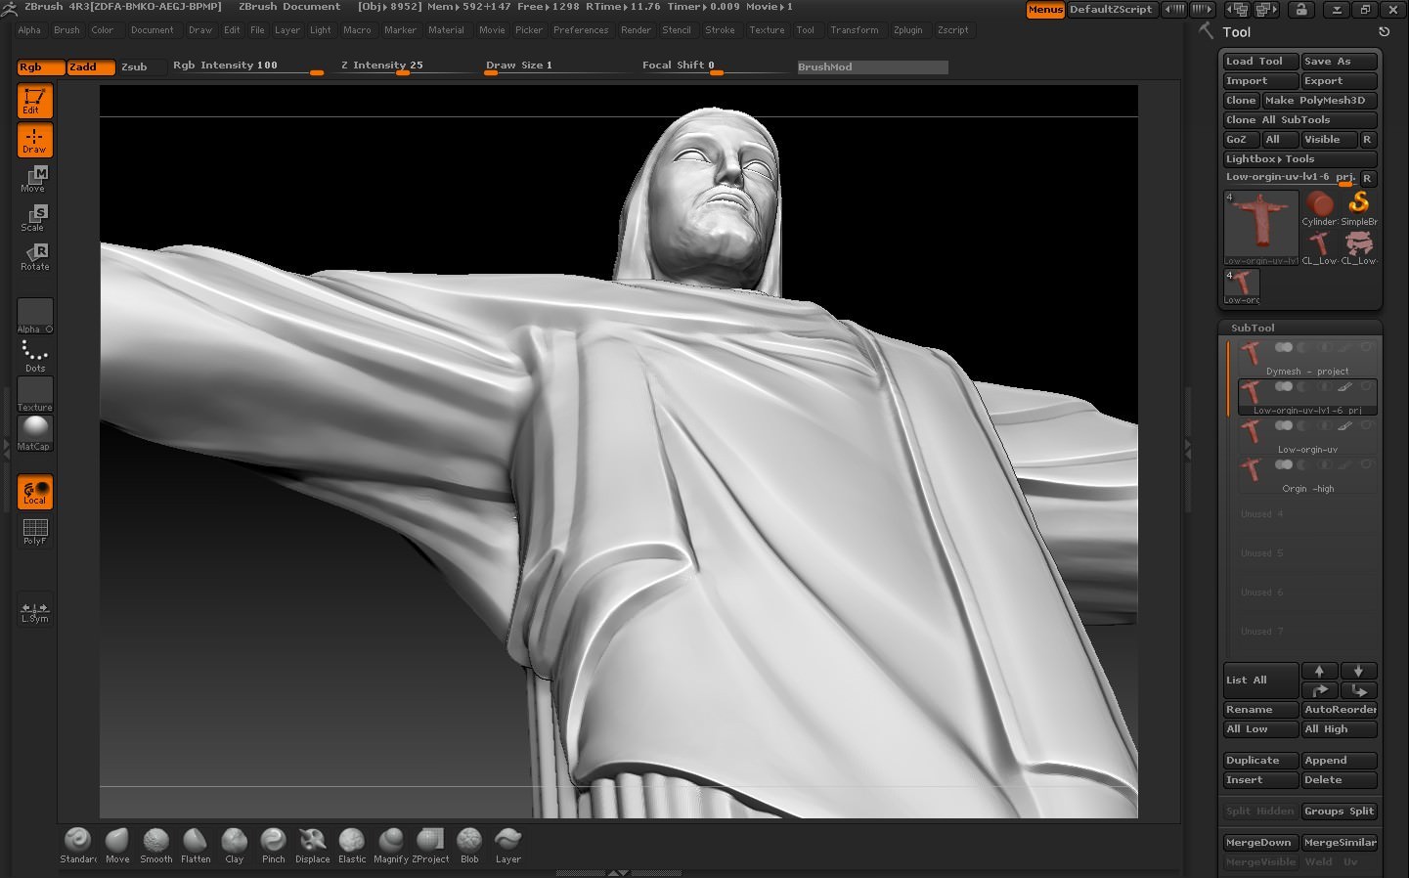Select the SimpleBrush tool thumbnail
This screenshot has height=878, width=1409.
coord(1358,209)
